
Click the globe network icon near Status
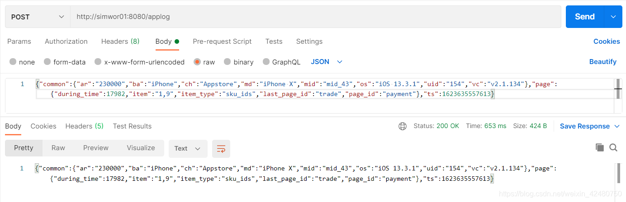pyautogui.click(x=403, y=126)
